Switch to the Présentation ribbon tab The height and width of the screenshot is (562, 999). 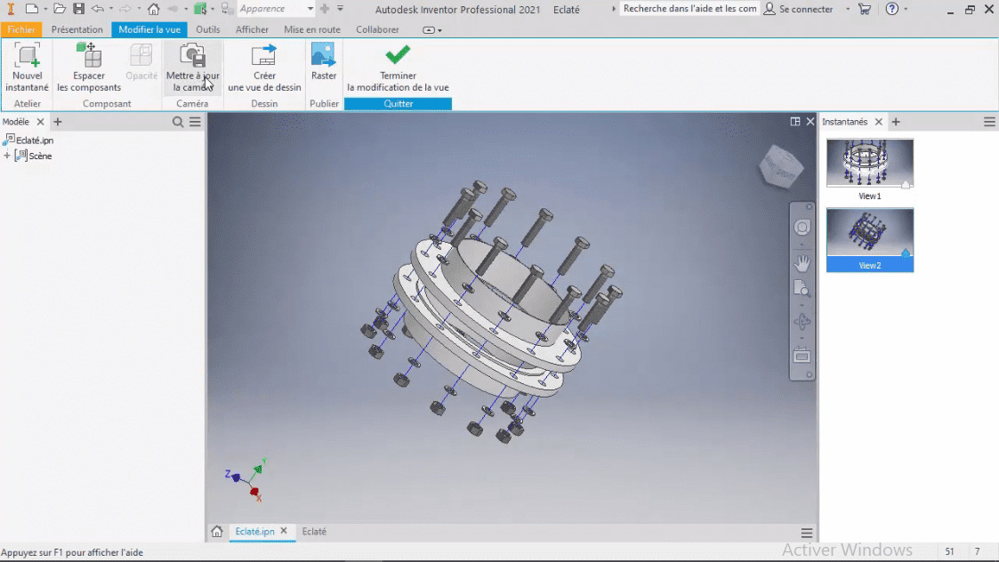tap(77, 29)
